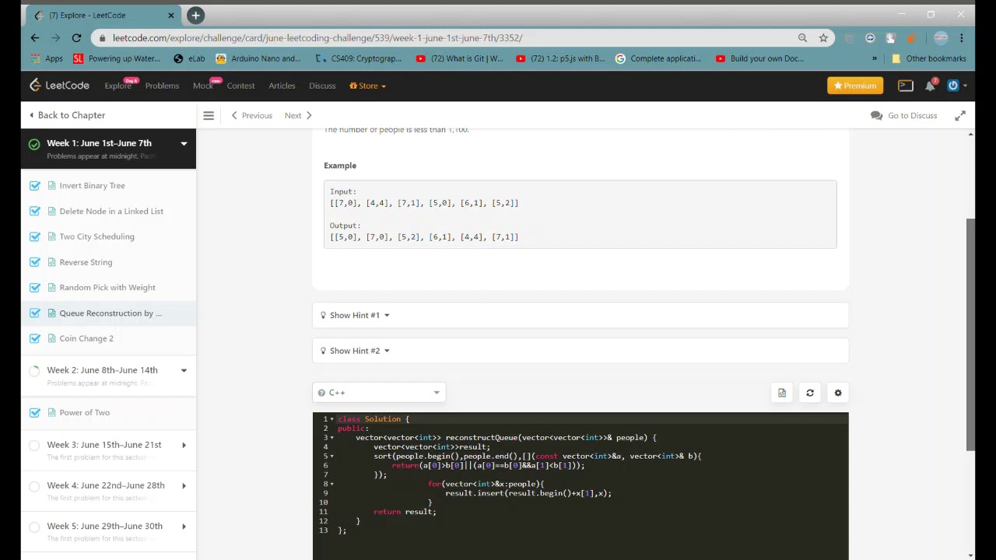Reload the page in Chrome
The image size is (996, 560).
76,38
